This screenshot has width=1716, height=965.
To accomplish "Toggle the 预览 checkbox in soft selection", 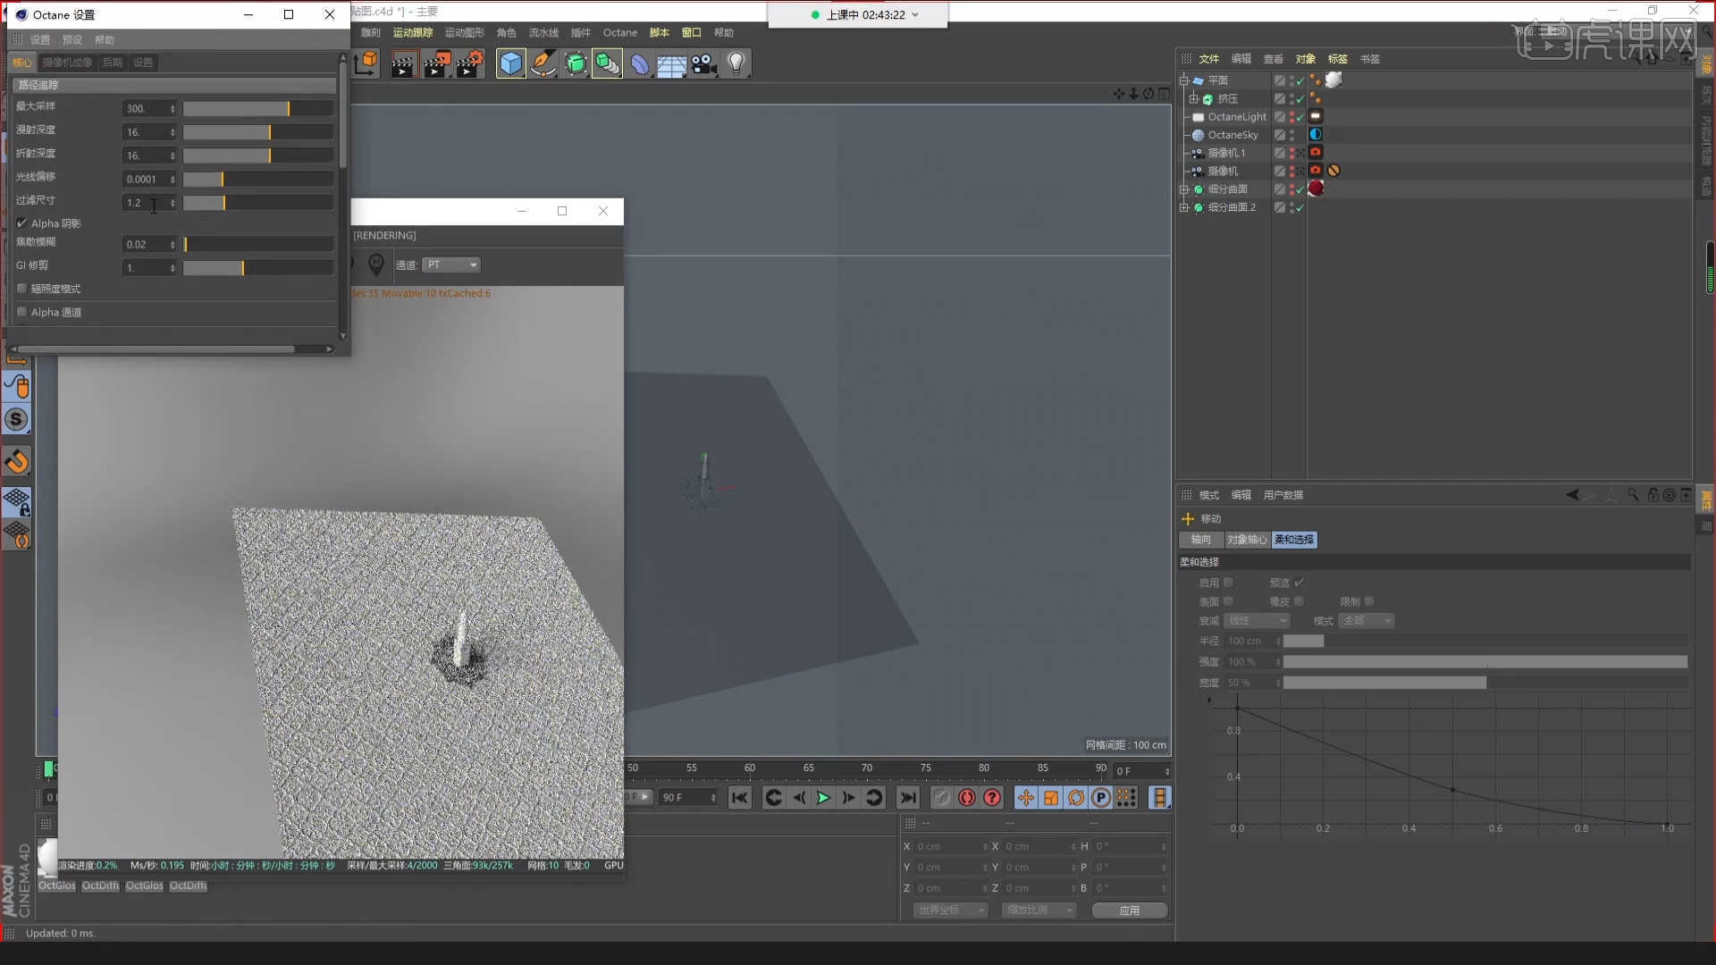I will (x=1299, y=583).
